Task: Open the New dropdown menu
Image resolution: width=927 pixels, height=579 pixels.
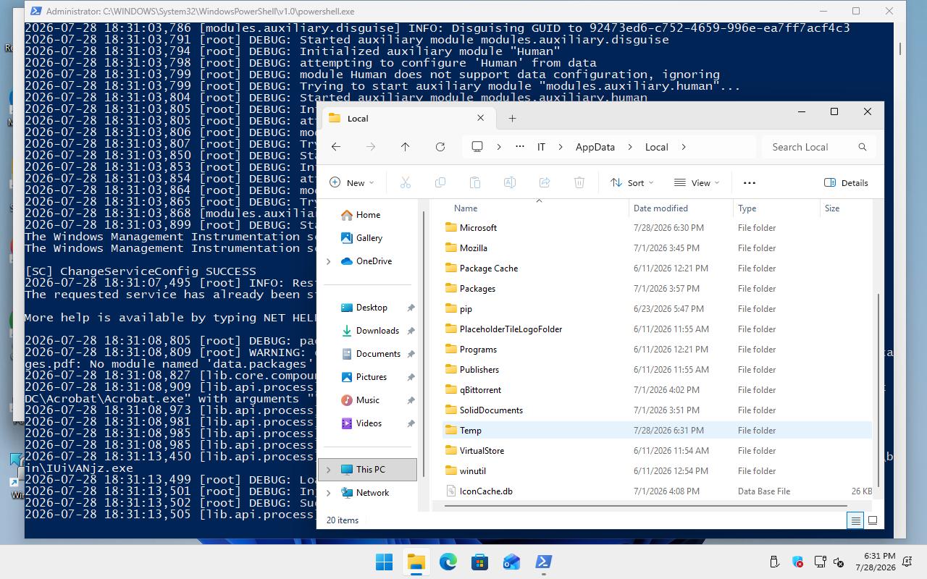Action: [x=352, y=183]
